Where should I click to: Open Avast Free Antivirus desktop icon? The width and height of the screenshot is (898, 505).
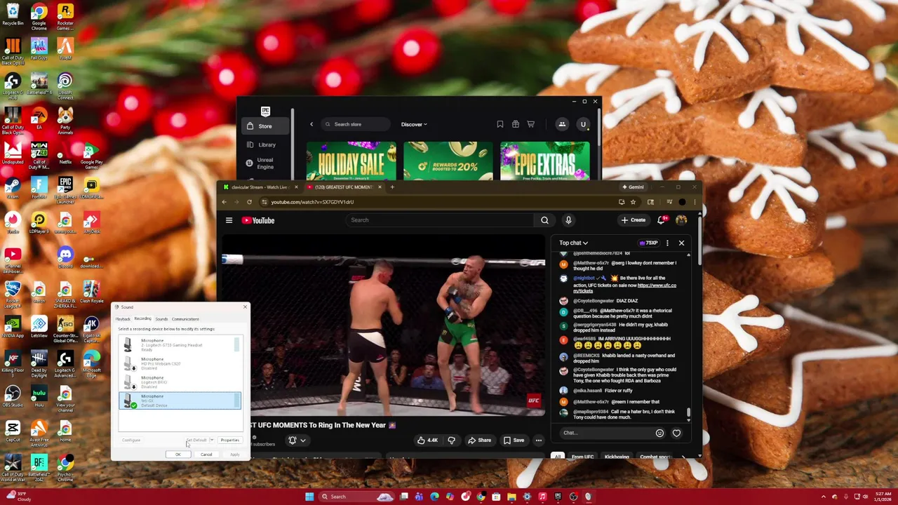pyautogui.click(x=39, y=433)
